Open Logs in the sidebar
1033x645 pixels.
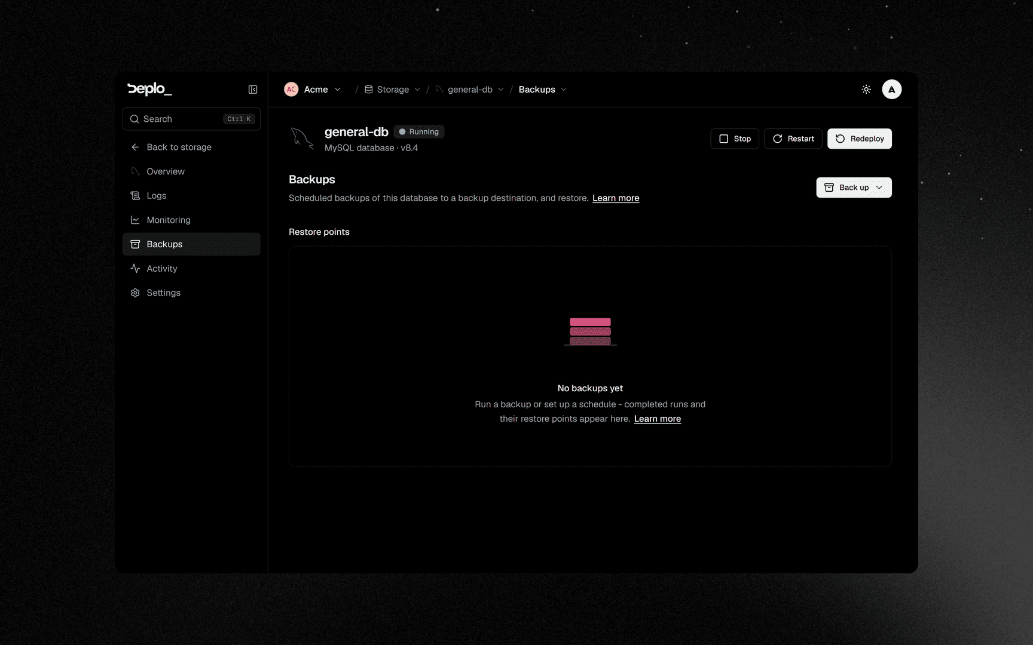191,196
